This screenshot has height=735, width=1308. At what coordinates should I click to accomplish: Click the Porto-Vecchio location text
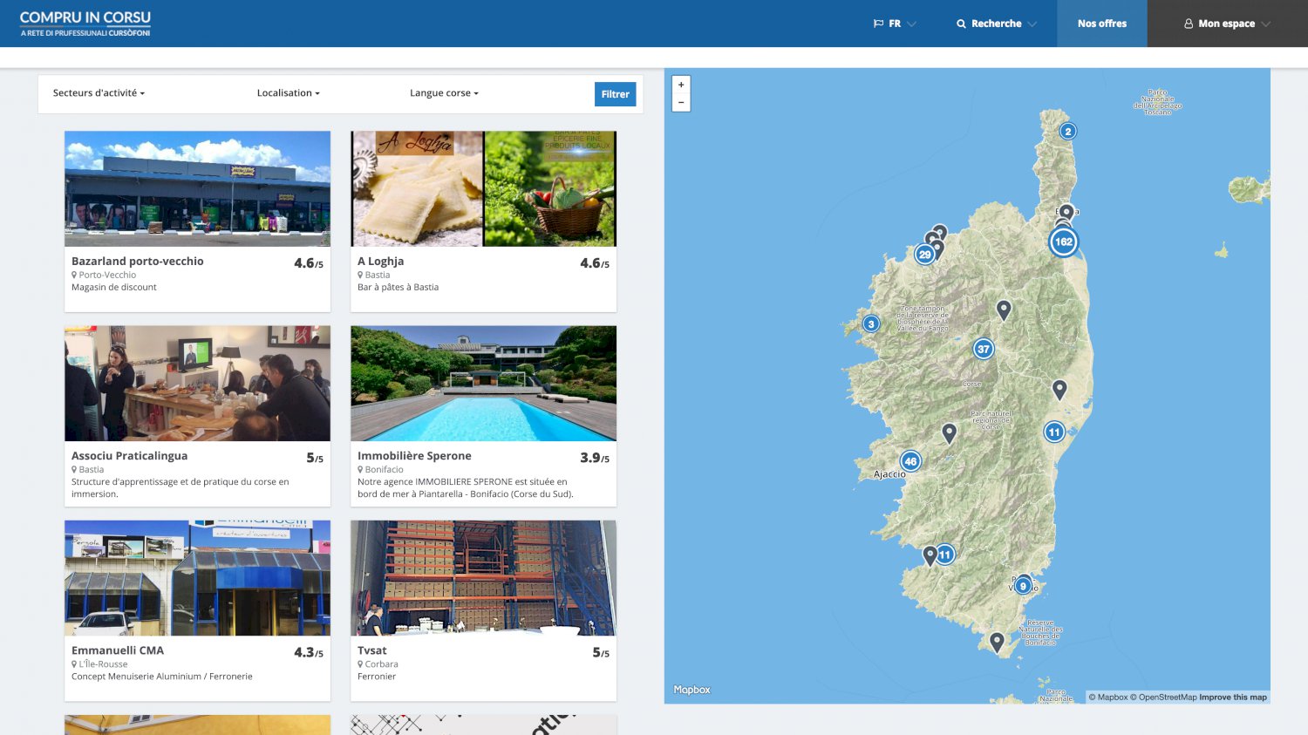pyautogui.click(x=107, y=275)
